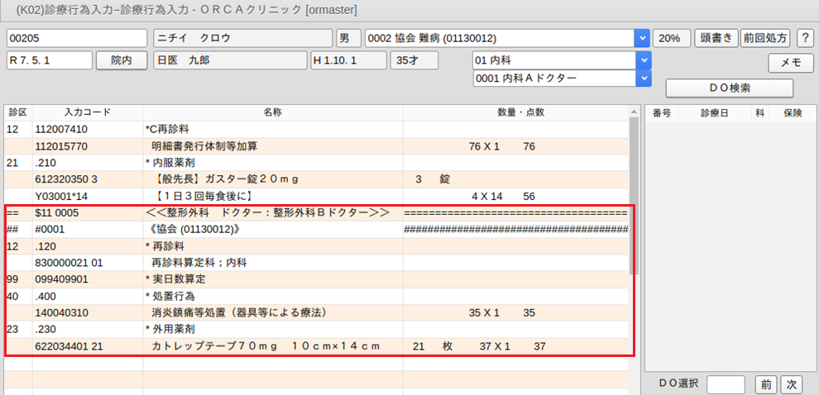Select the 診療日 column header

[x=714, y=112]
